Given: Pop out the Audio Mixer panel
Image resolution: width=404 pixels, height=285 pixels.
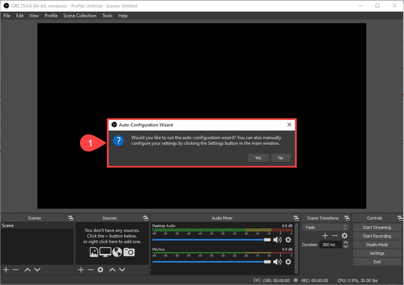Looking at the screenshot, I should [296, 218].
